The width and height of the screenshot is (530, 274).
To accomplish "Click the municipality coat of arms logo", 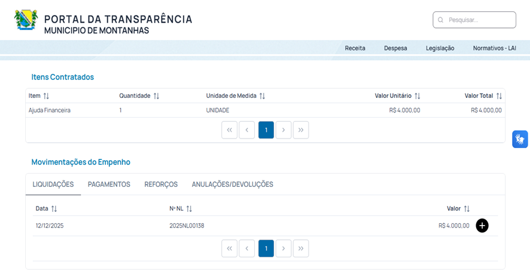I will tap(26, 20).
